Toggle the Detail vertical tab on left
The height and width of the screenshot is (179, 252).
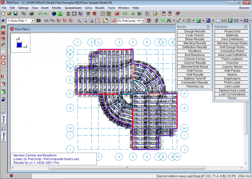point(4,117)
